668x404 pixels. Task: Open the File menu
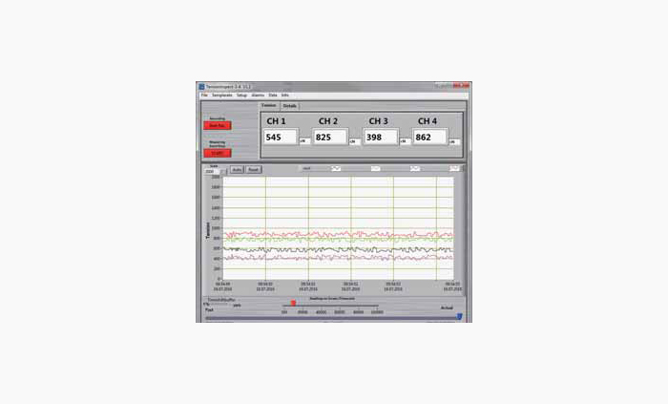[x=204, y=96]
